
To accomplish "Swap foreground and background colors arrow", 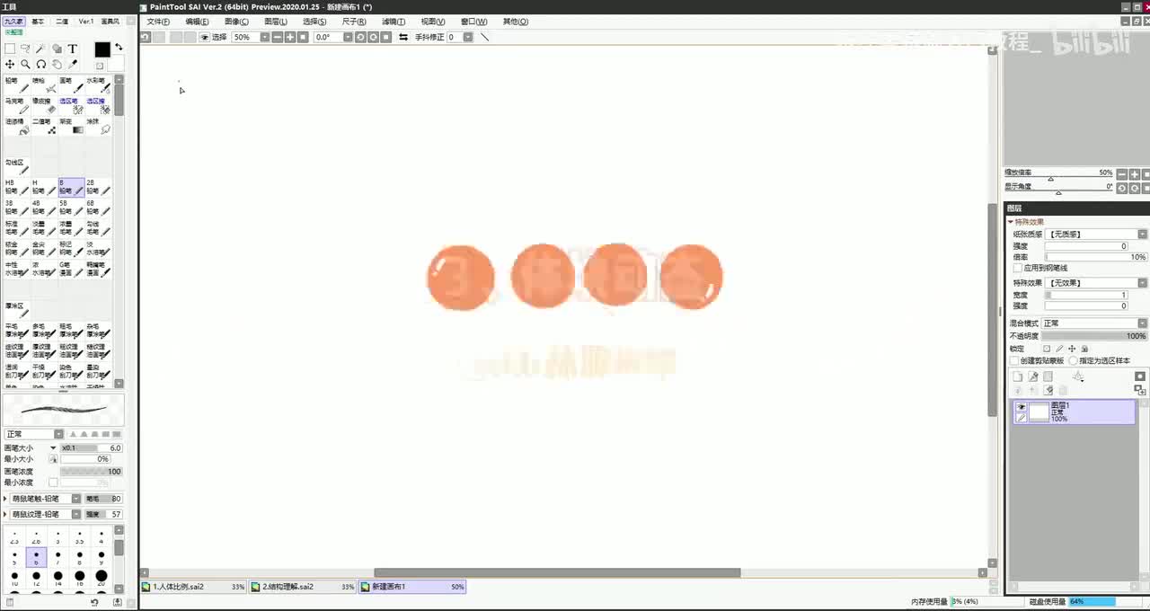I will tap(119, 47).
